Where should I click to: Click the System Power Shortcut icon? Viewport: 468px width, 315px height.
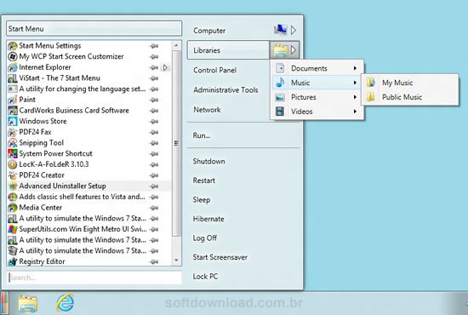coord(13,153)
